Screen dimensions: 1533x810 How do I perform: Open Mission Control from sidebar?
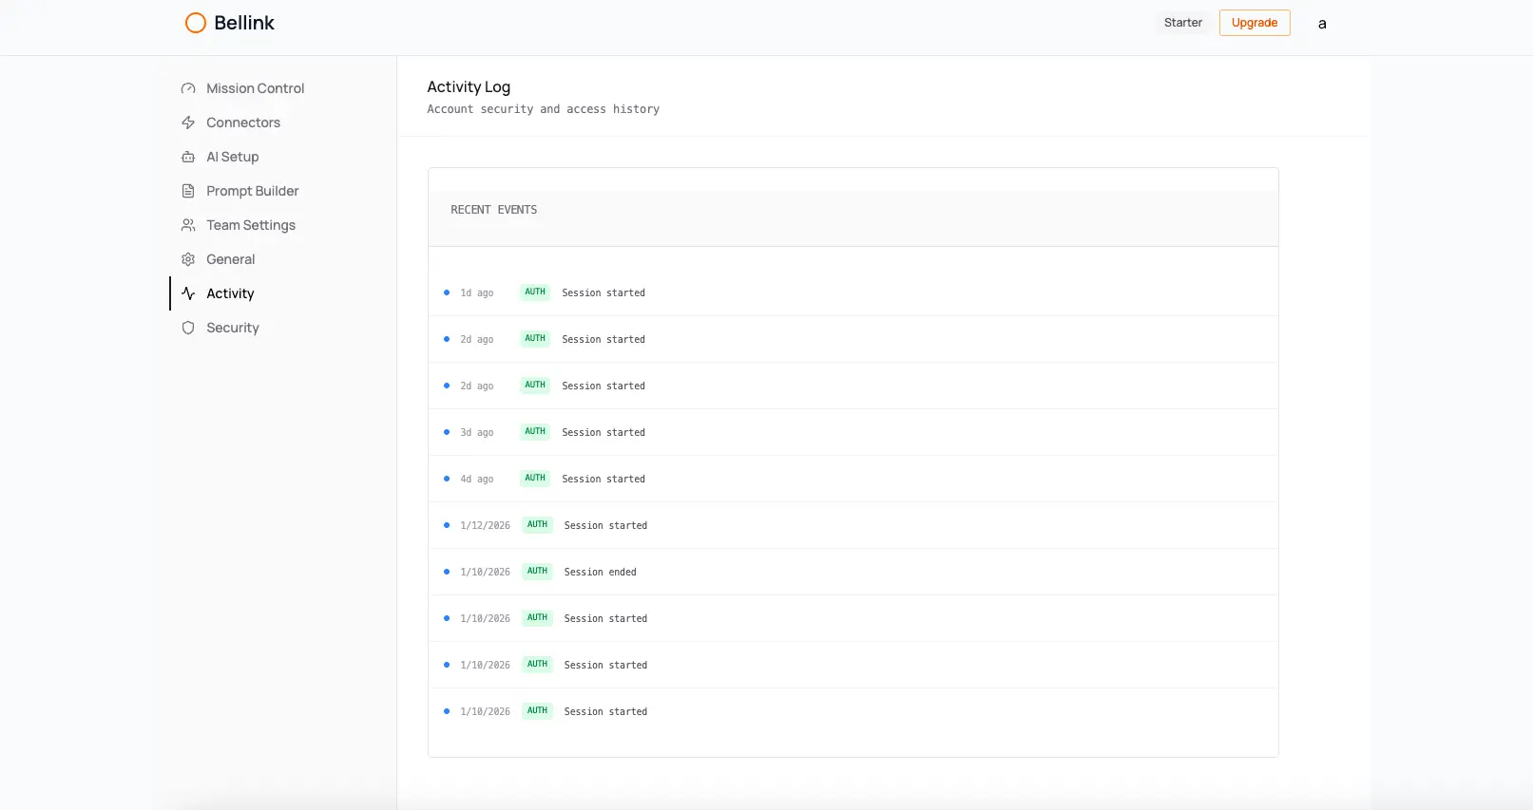coord(255,88)
